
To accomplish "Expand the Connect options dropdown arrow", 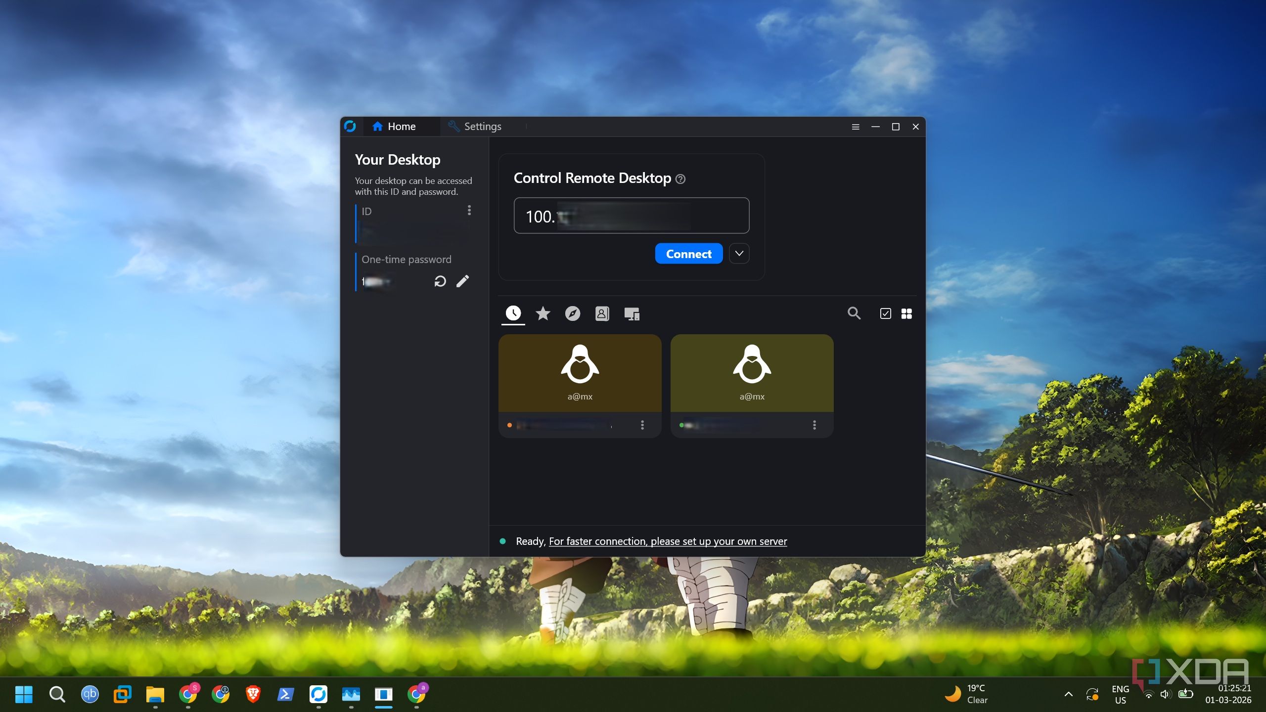I will point(739,254).
